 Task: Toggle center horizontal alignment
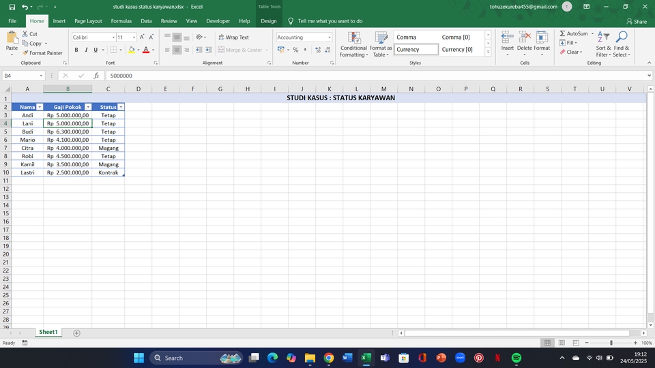pos(177,50)
